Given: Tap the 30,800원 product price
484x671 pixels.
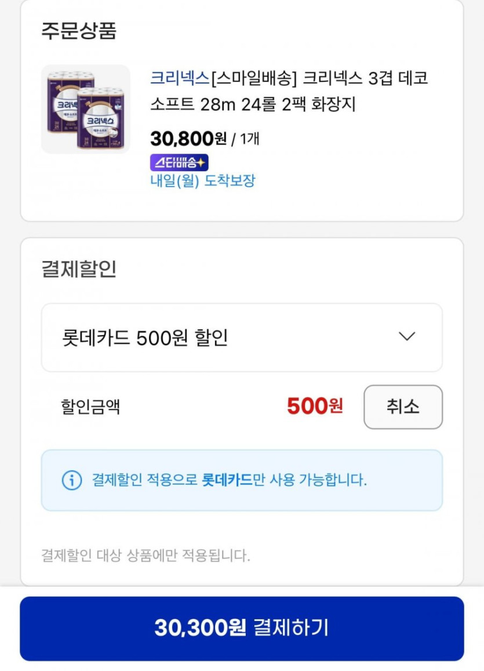Looking at the screenshot, I should 188,139.
